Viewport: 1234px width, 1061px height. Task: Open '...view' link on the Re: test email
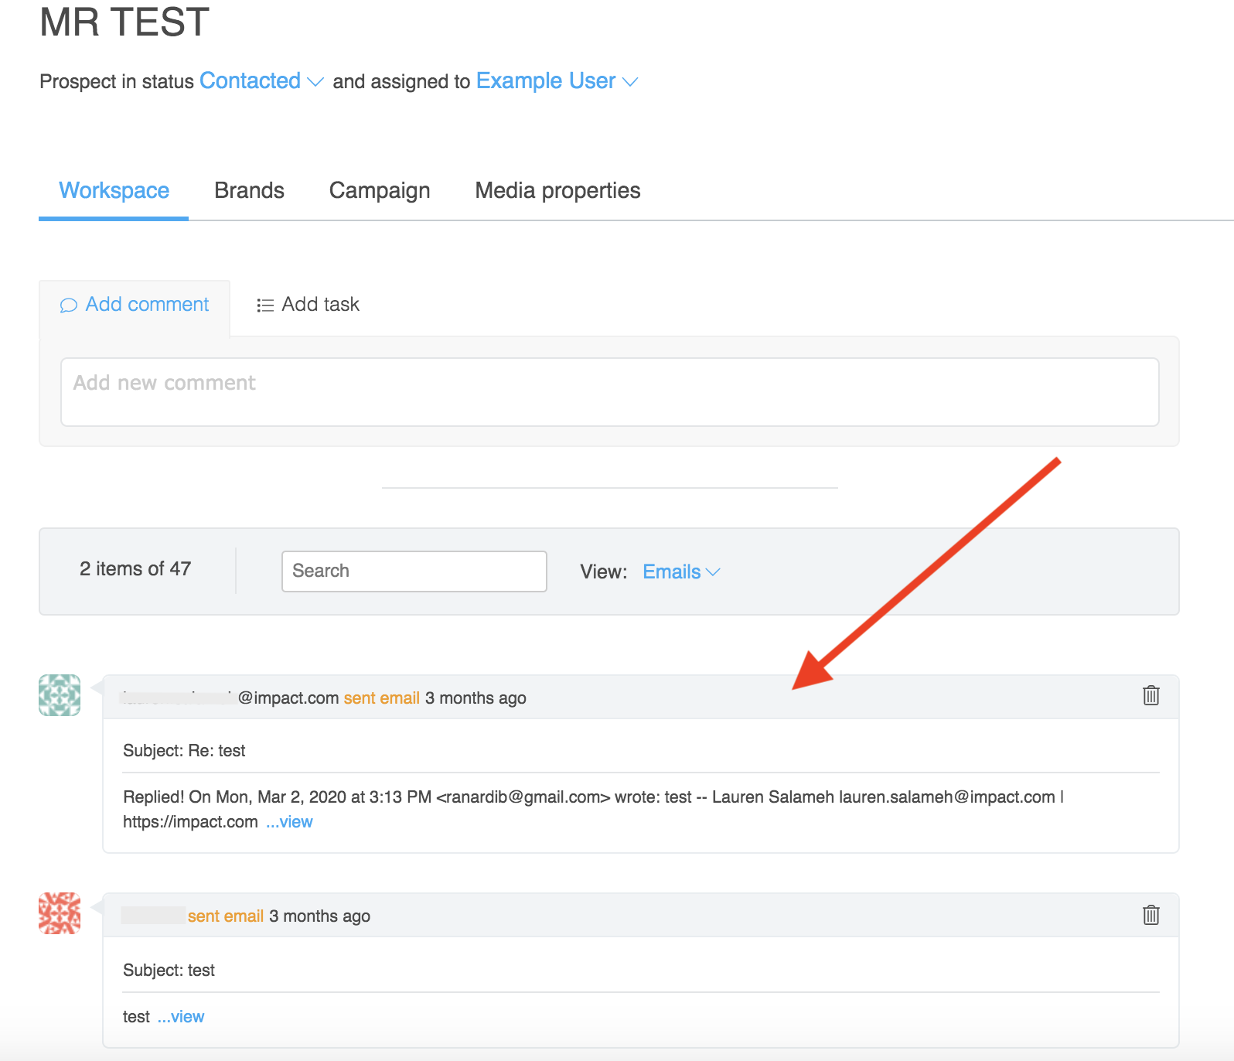pos(290,821)
